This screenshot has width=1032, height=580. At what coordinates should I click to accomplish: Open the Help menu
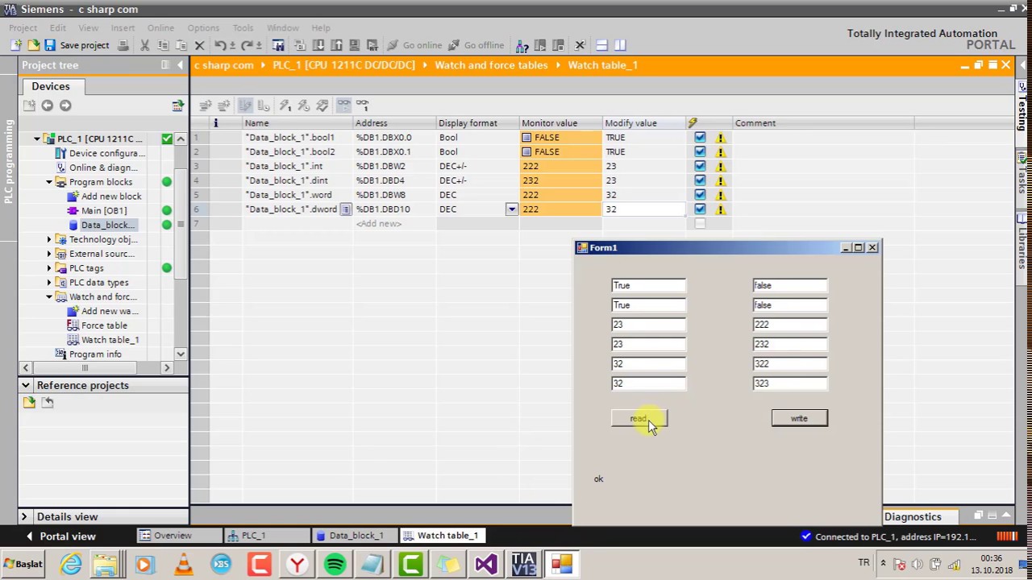click(320, 27)
